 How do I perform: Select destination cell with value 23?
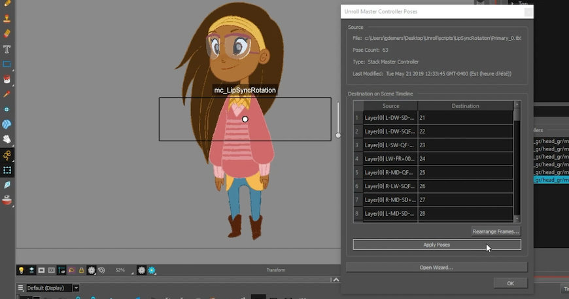(466, 145)
